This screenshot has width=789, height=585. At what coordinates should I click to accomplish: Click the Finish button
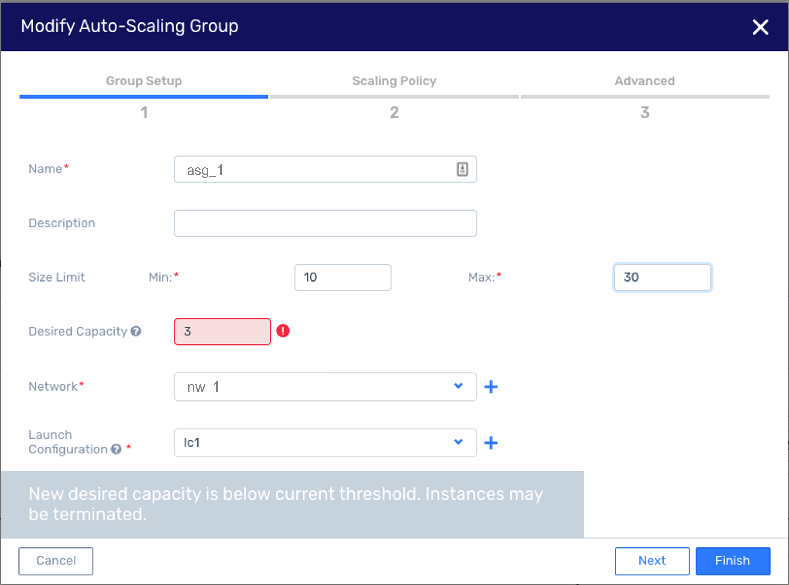point(733,561)
